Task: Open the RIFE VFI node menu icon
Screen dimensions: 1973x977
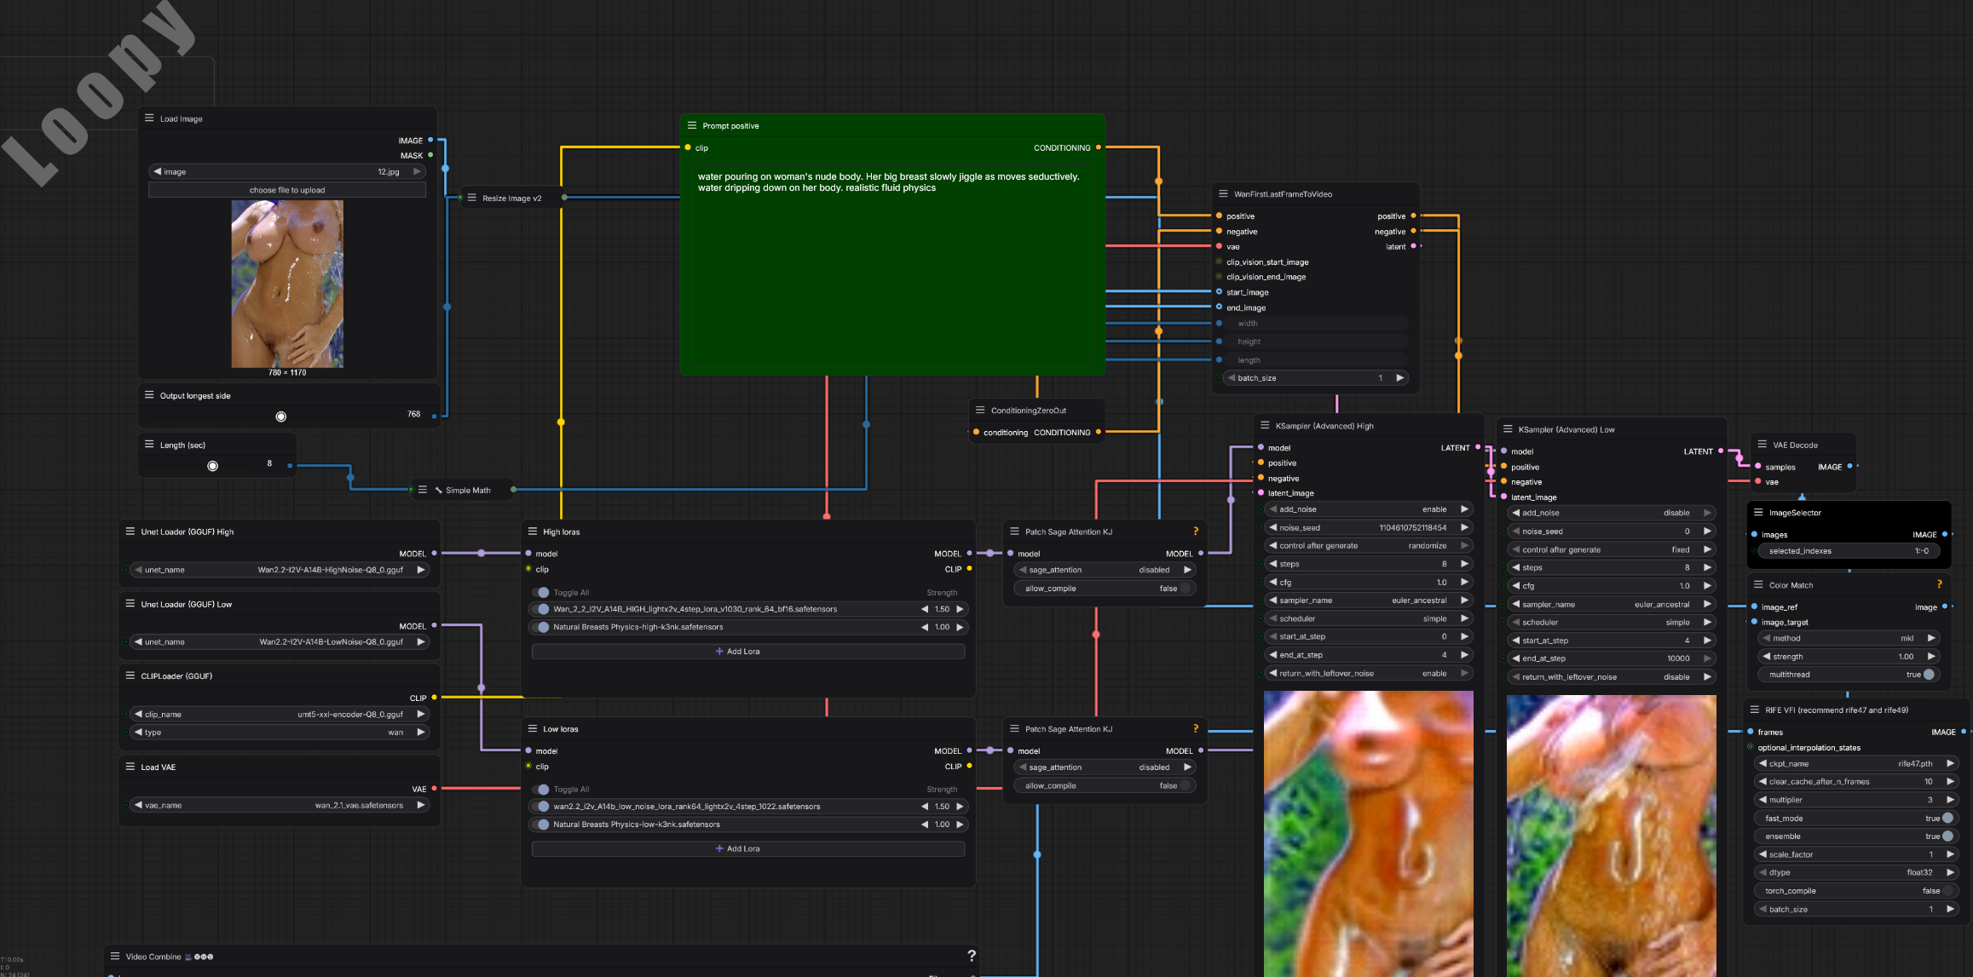Action: (x=1755, y=710)
